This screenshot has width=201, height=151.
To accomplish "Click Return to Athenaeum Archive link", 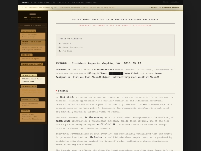I will coord(164,8).
